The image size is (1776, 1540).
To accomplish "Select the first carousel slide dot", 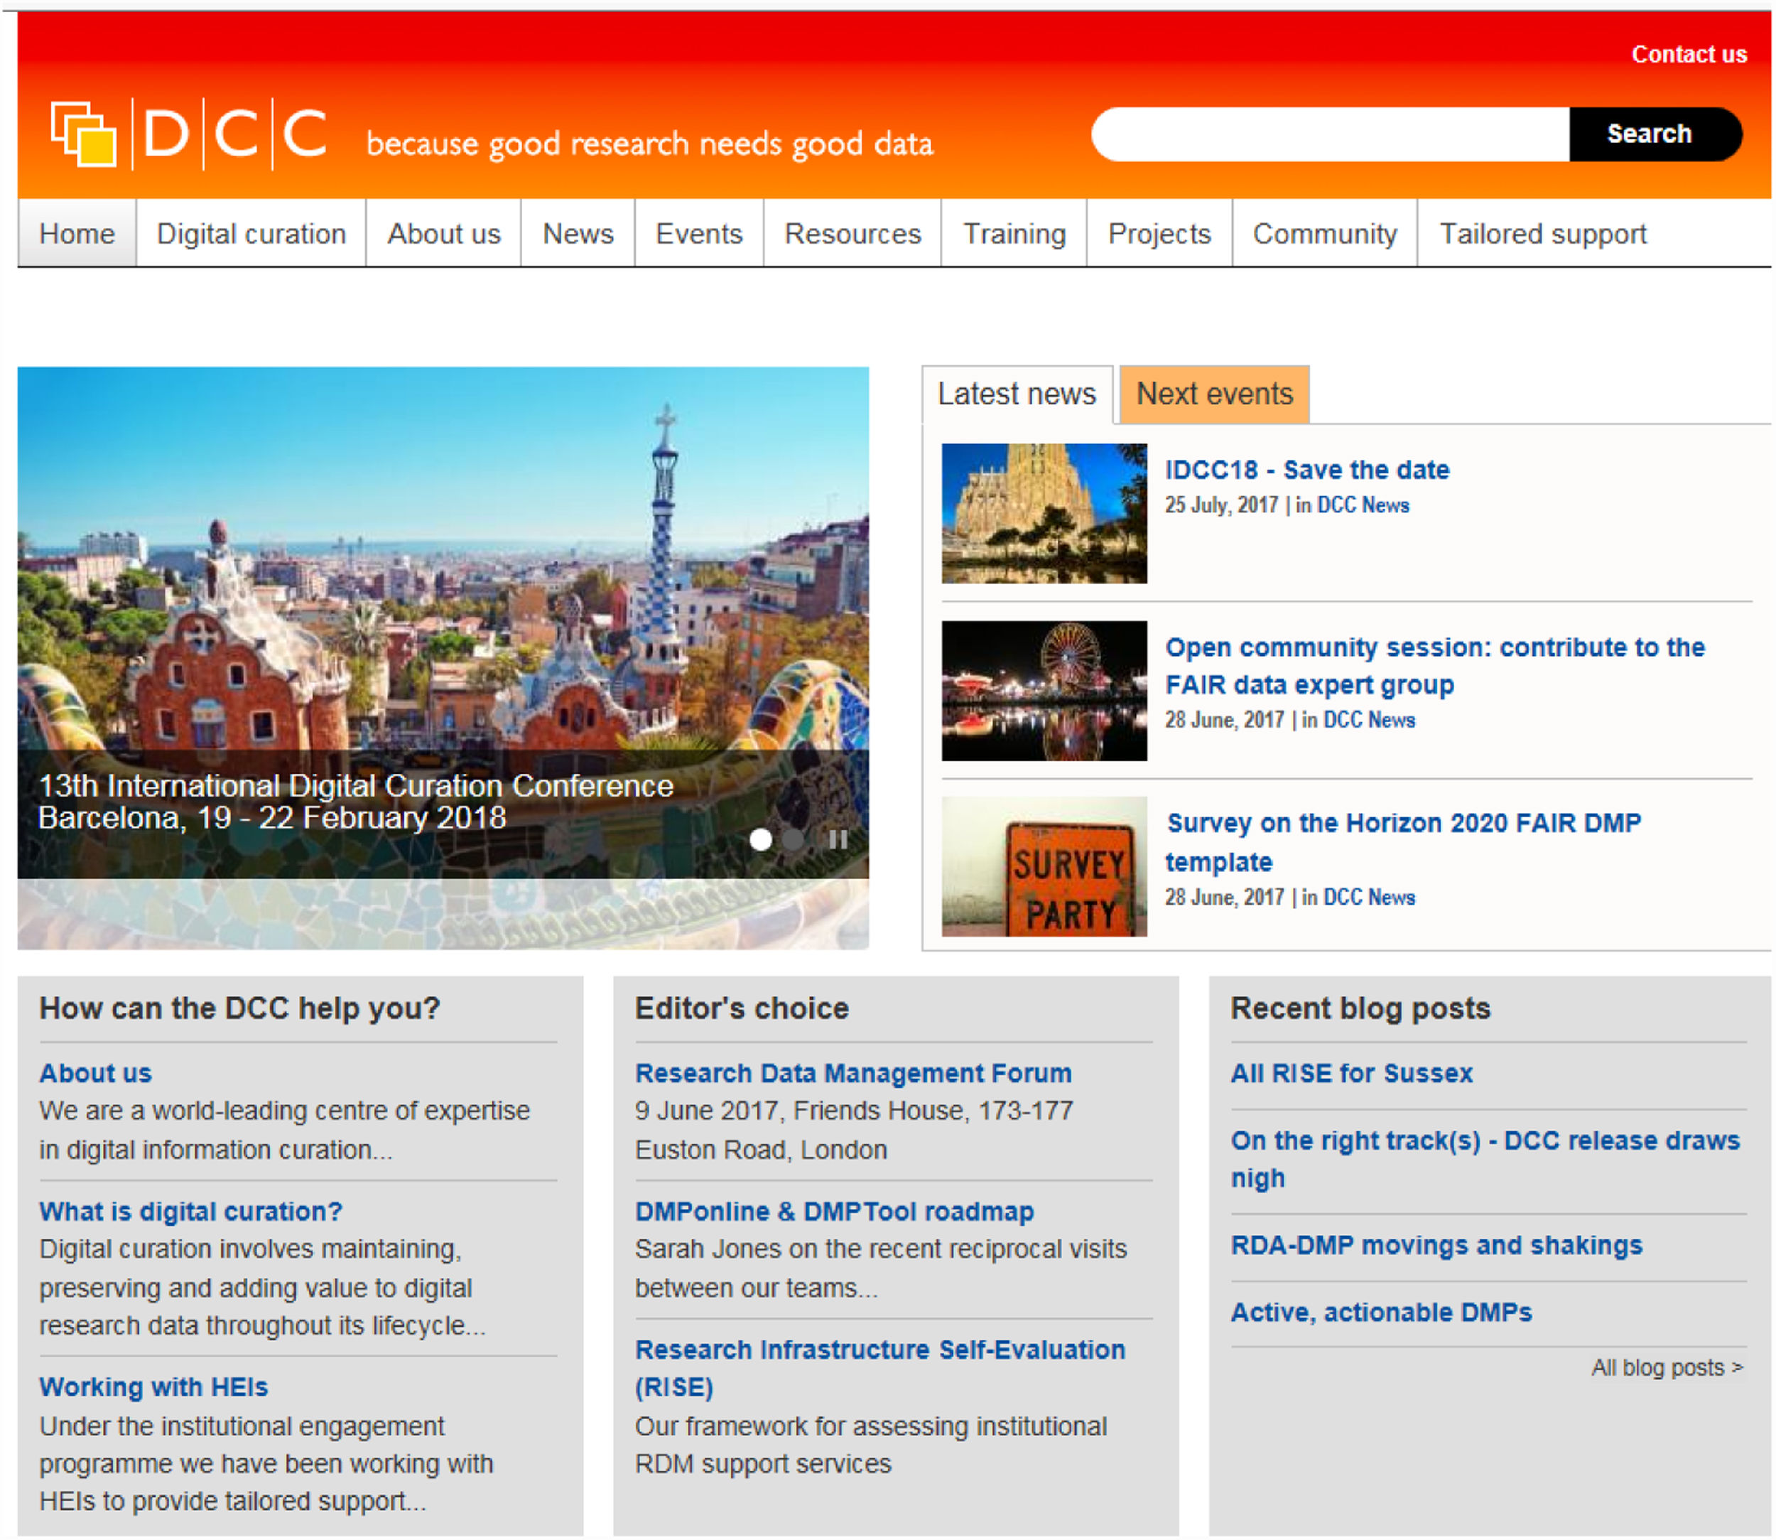I will coord(760,839).
